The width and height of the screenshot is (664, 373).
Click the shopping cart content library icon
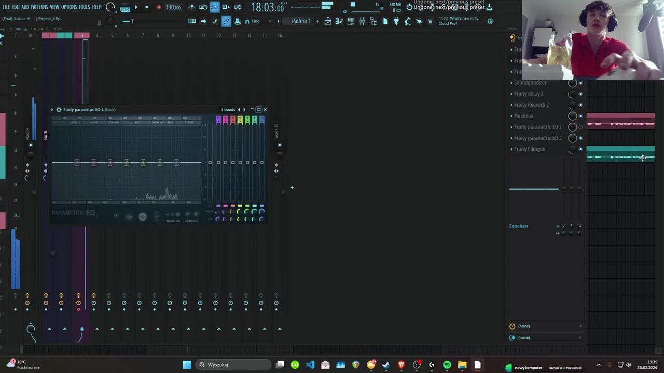coord(430,21)
